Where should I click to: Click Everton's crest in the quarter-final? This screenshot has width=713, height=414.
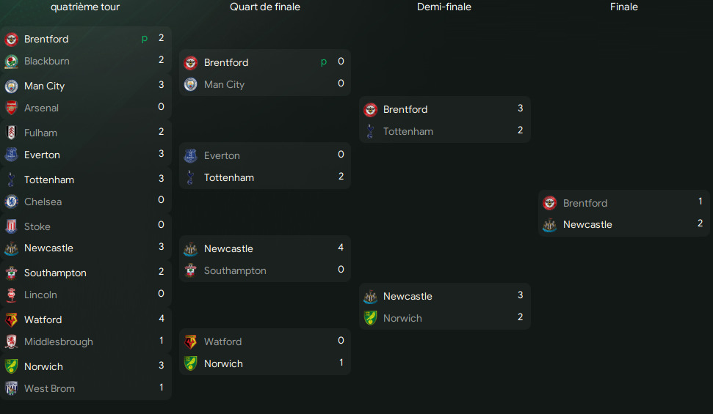[190, 155]
